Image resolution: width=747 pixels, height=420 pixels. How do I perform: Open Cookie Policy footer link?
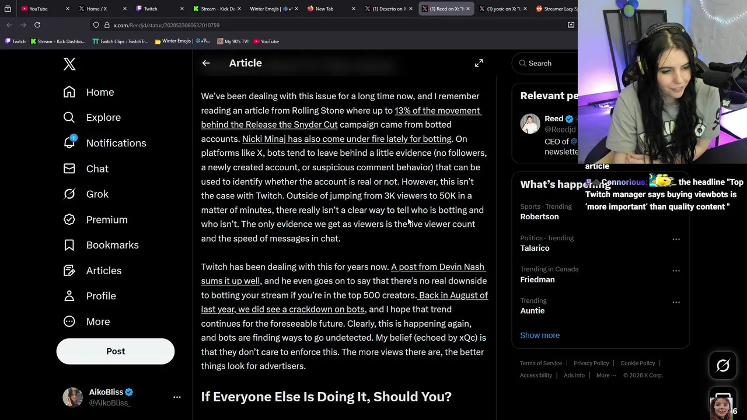pos(637,363)
